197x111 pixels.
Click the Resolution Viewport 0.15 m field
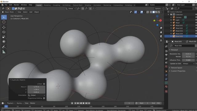188,54
